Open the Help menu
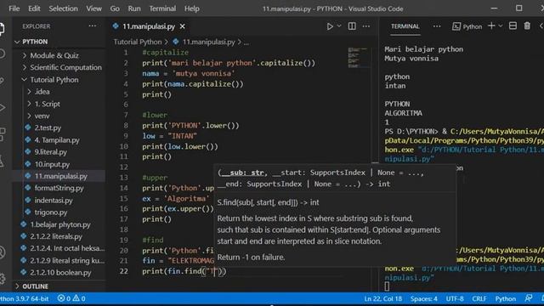This screenshot has width=544, height=306. point(192,8)
